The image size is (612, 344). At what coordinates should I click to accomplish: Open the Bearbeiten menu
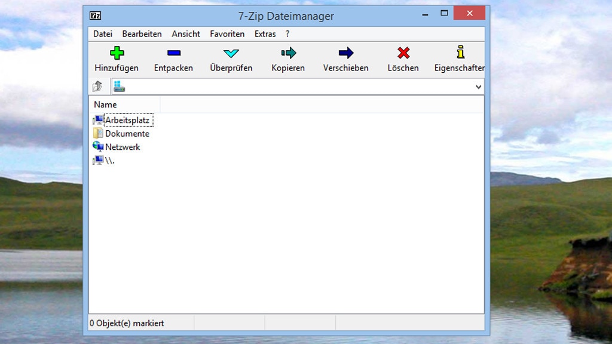[142, 34]
